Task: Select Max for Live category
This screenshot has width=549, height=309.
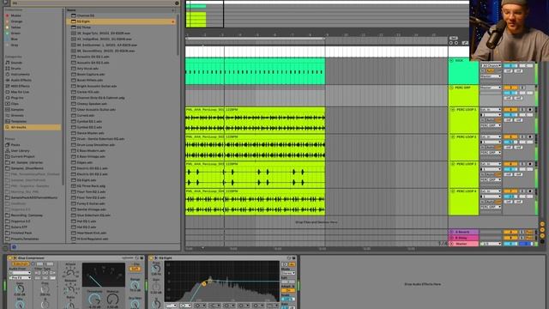Action: pyautogui.click(x=20, y=92)
